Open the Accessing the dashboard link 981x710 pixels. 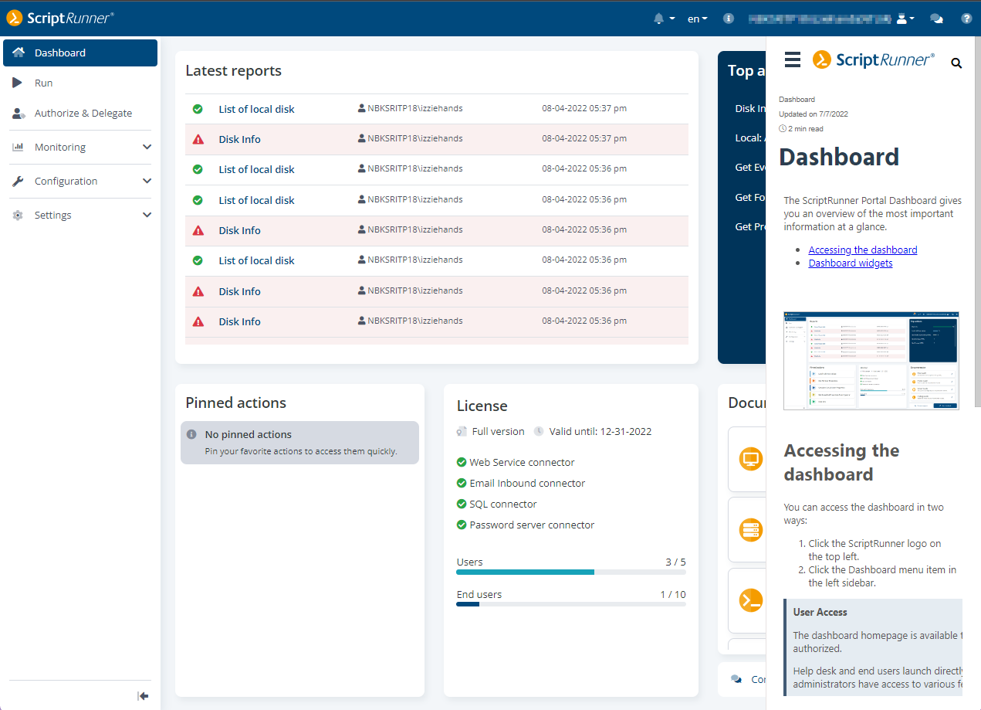click(862, 250)
